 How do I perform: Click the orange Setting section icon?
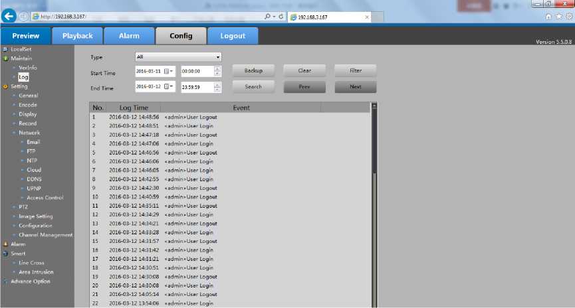tap(5, 86)
